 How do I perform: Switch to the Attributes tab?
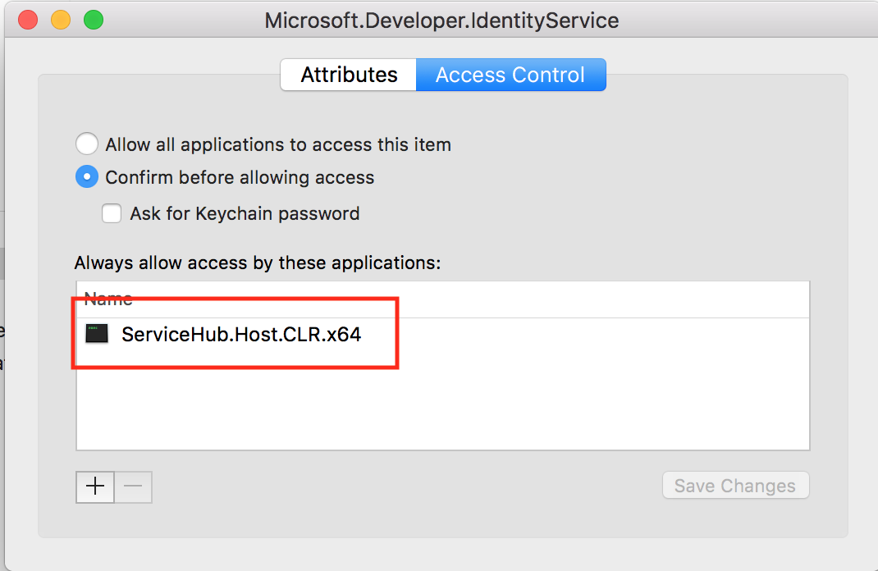pyautogui.click(x=348, y=74)
